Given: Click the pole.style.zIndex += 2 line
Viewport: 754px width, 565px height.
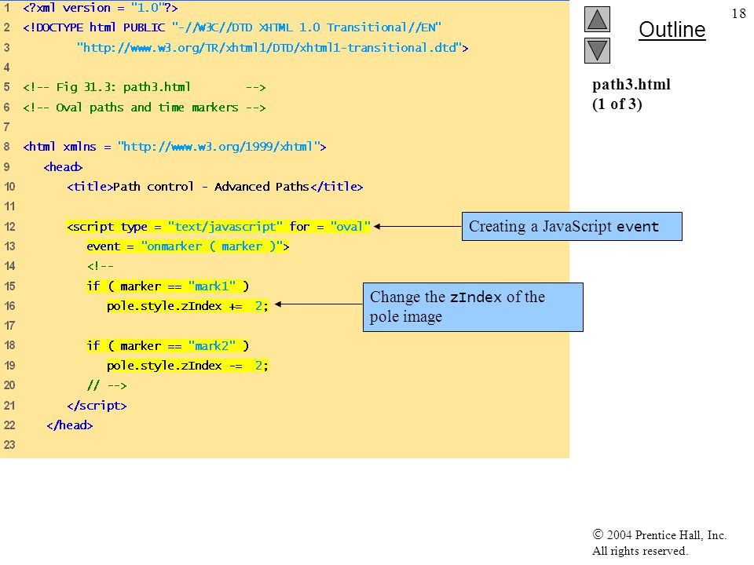Looking at the screenshot, I should click(x=188, y=306).
